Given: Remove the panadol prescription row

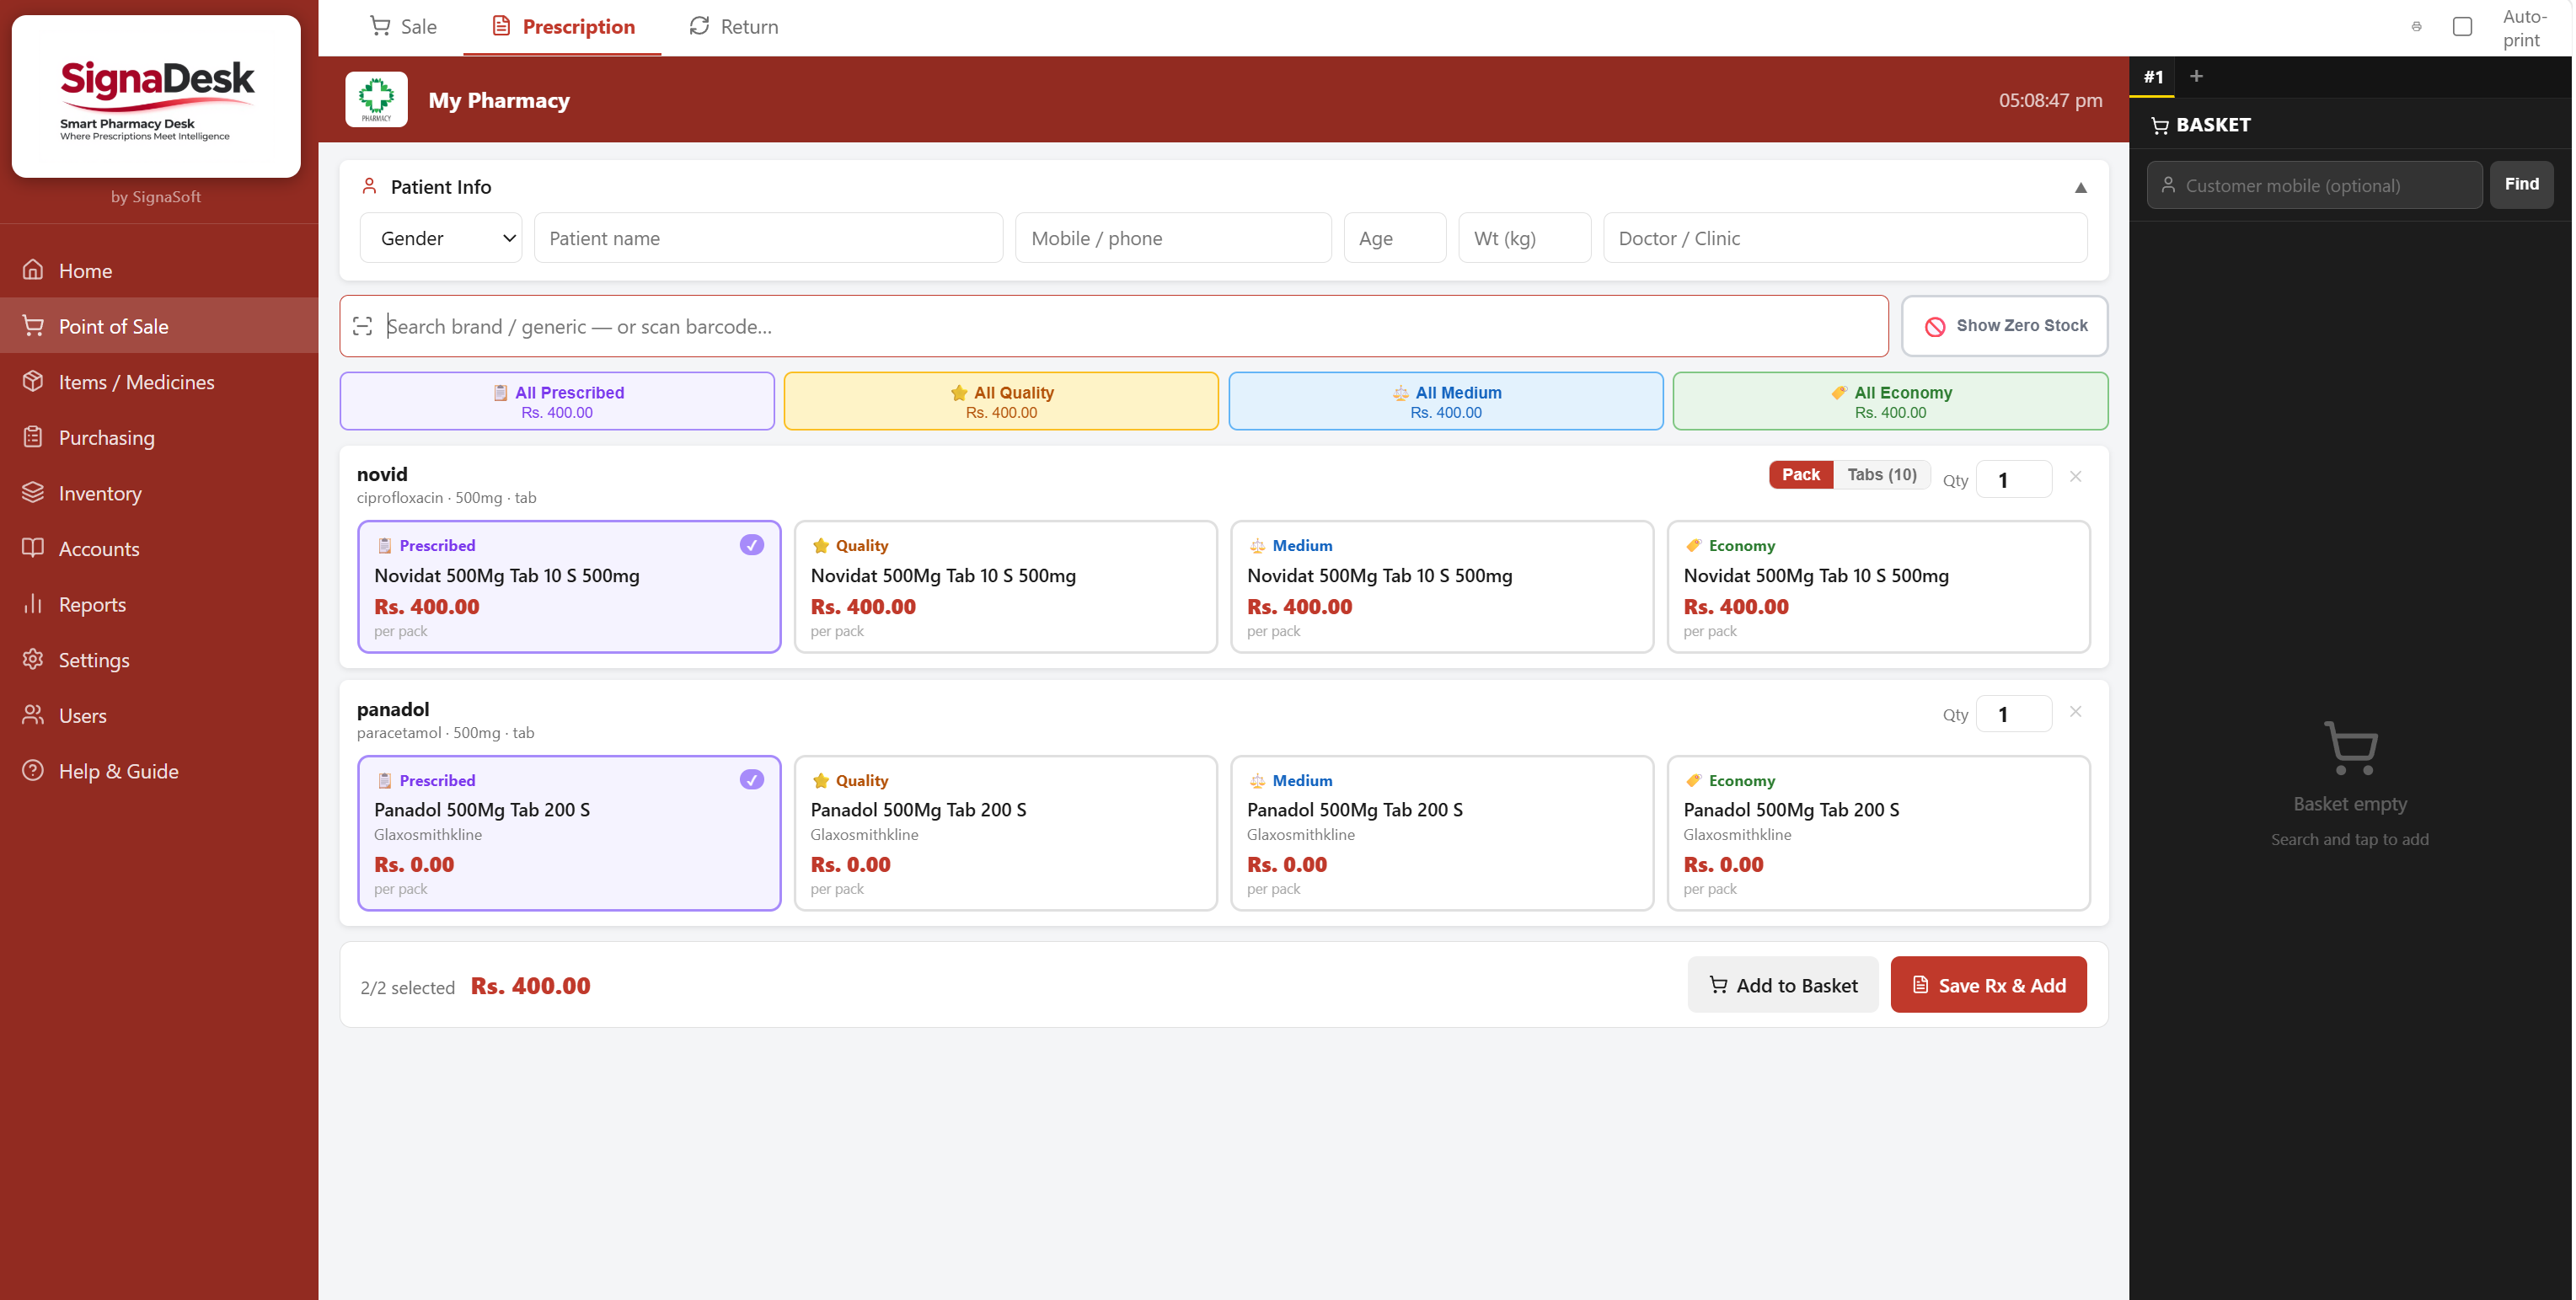Looking at the screenshot, I should pos(2075,712).
